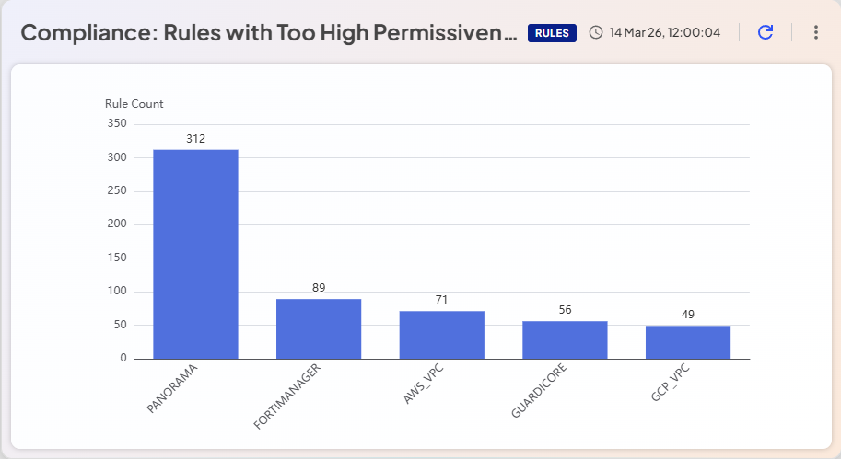Click the FORTIMANAGER x-axis label
Image resolution: width=841 pixels, height=459 pixels.
point(286,397)
